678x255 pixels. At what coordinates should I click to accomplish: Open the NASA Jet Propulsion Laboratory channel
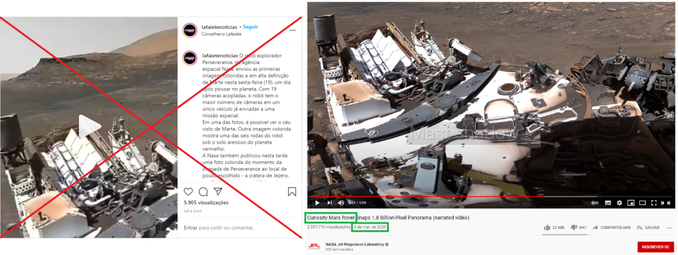point(354,244)
